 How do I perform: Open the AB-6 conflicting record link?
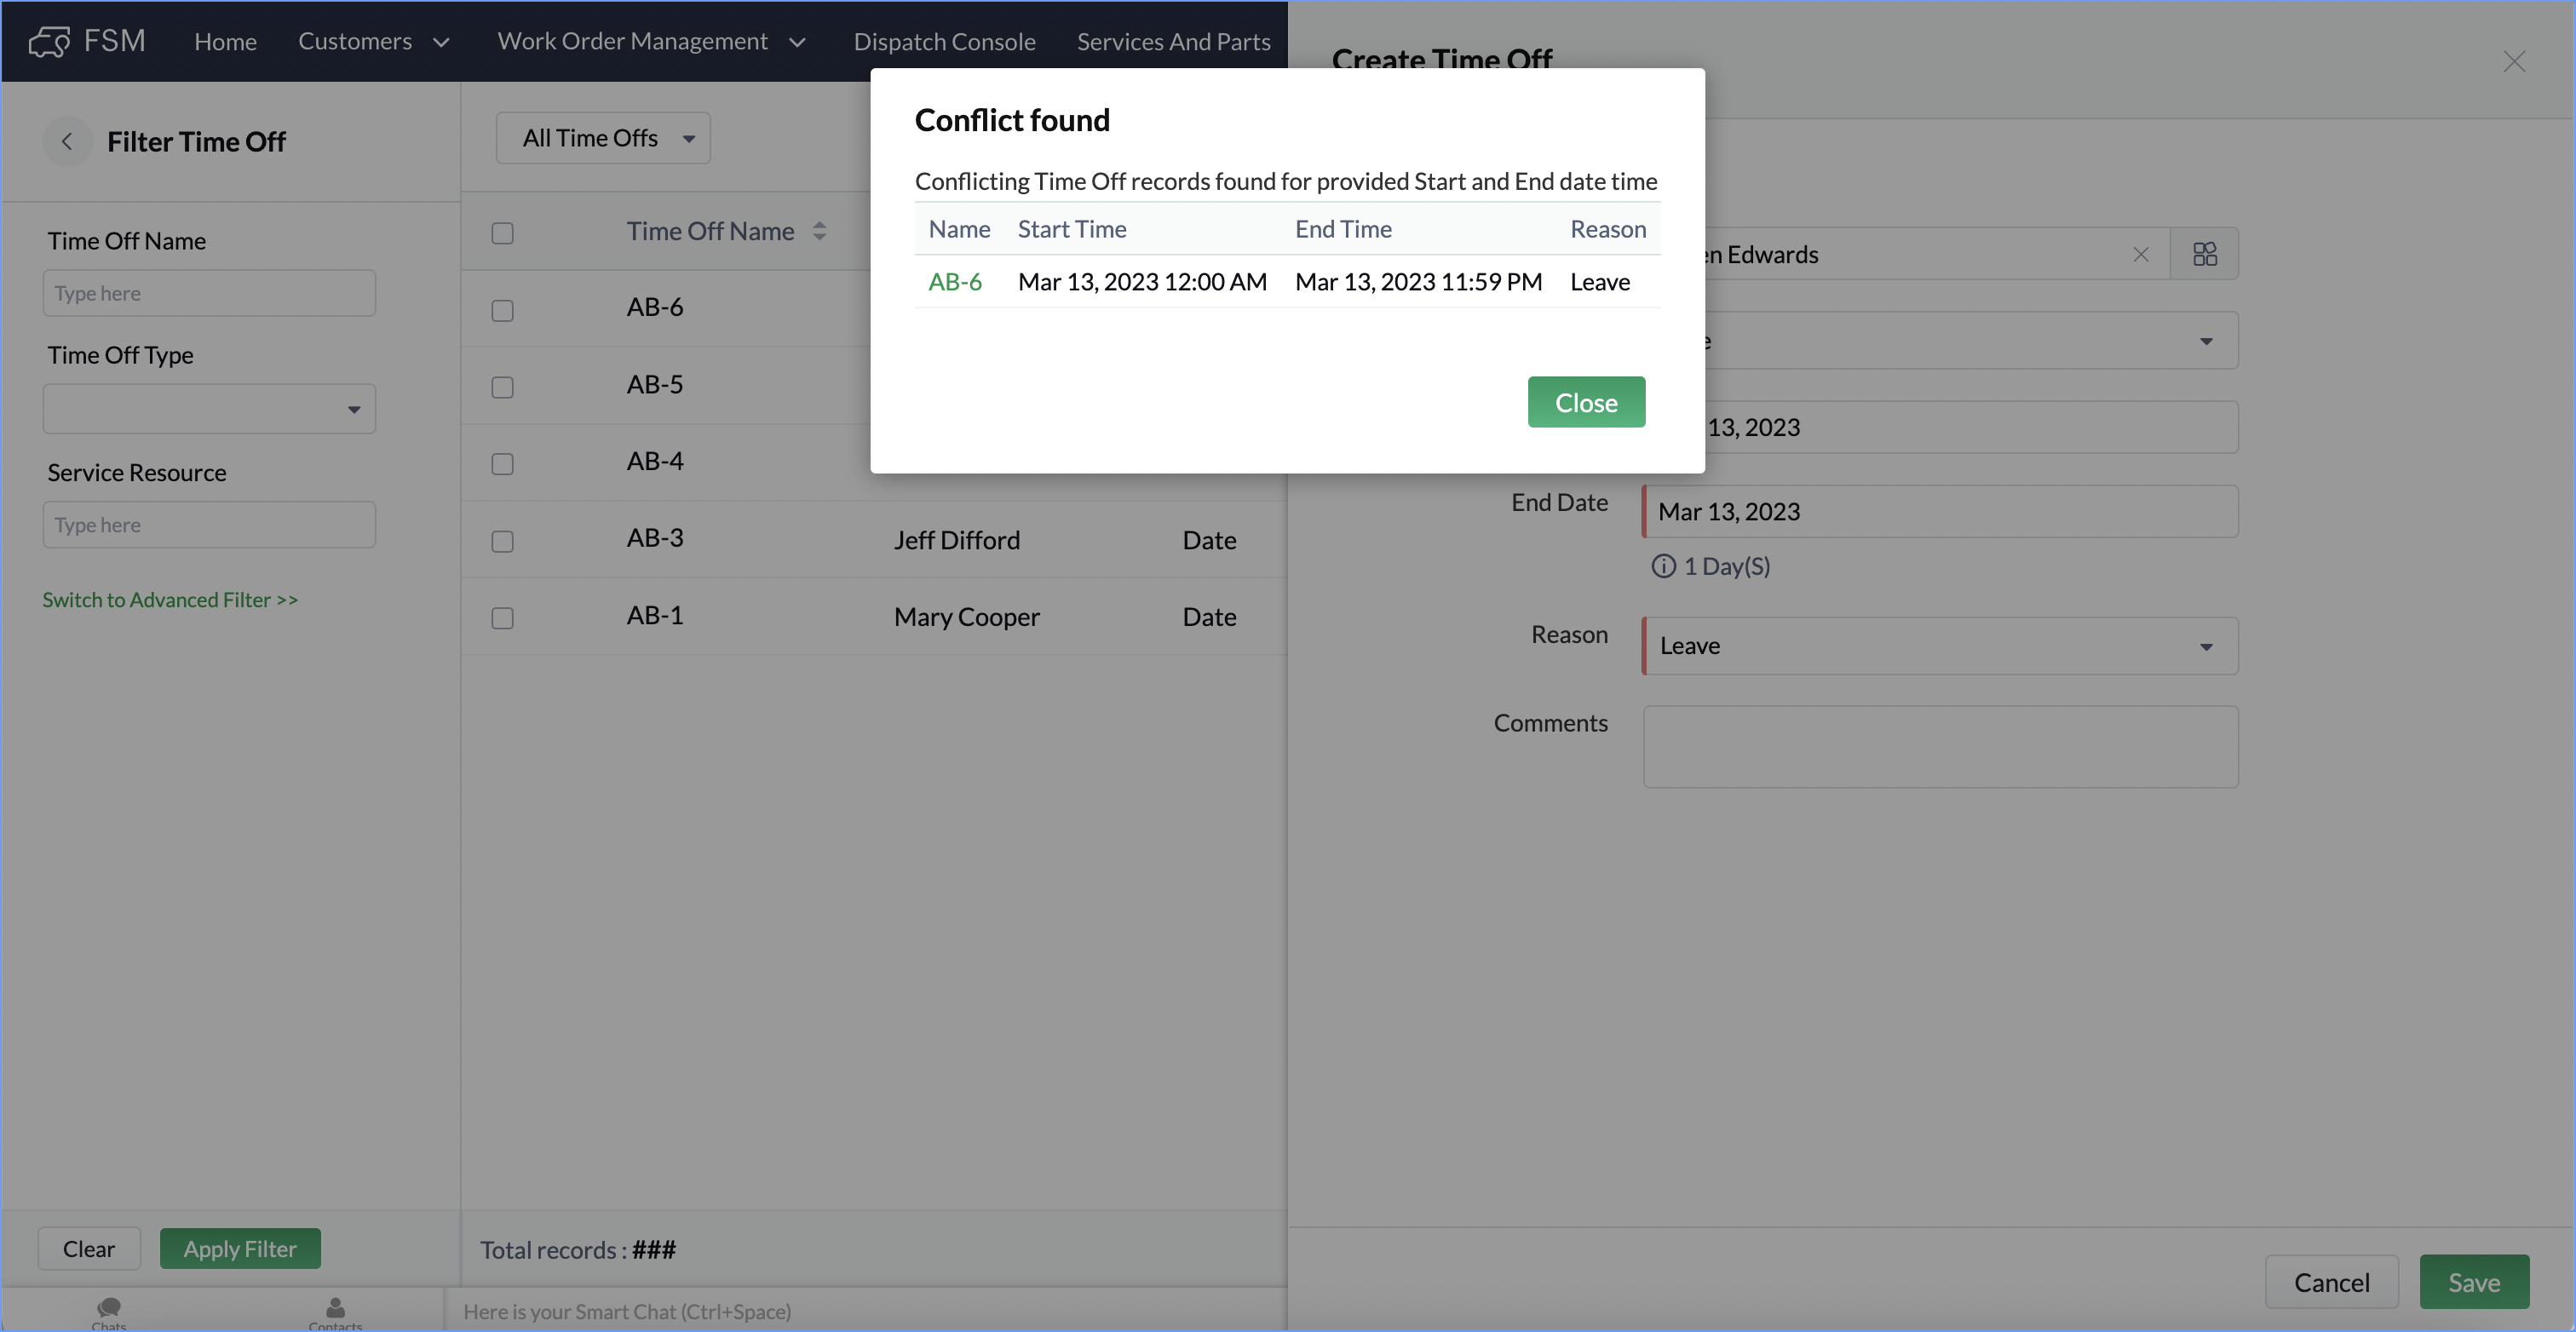click(x=954, y=282)
